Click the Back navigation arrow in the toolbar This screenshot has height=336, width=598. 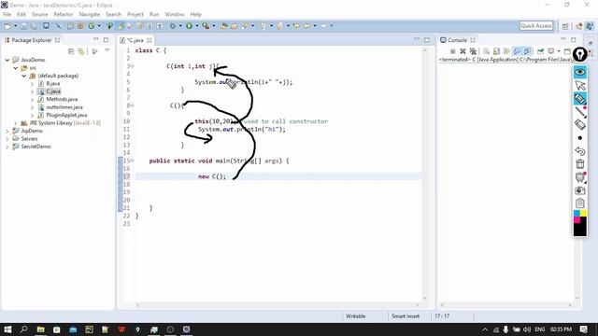coord(307,26)
